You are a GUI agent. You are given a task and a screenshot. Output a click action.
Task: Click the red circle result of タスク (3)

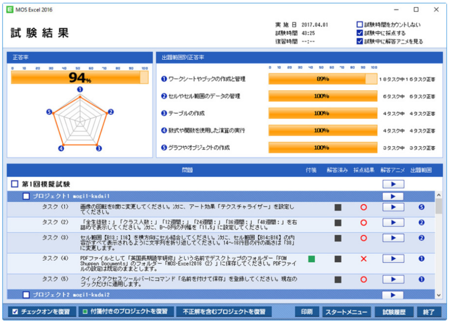pyautogui.click(x=364, y=238)
